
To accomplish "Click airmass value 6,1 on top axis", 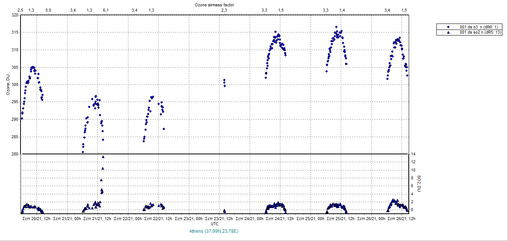I will 106,10.
